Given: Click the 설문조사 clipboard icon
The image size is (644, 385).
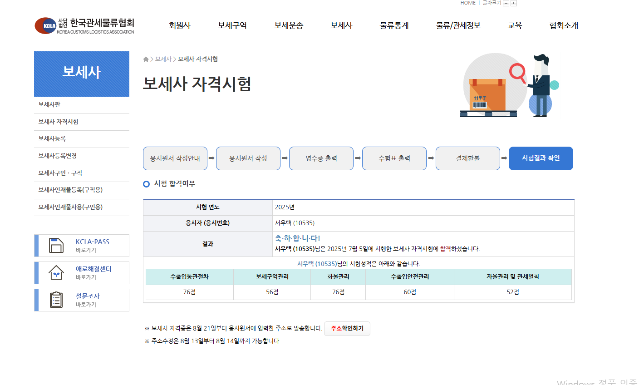Looking at the screenshot, I should pyautogui.click(x=56, y=300).
